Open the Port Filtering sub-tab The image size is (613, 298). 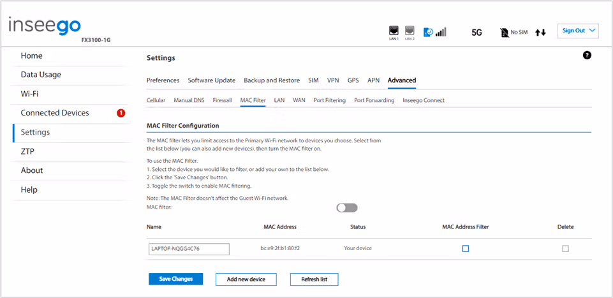(x=330, y=101)
